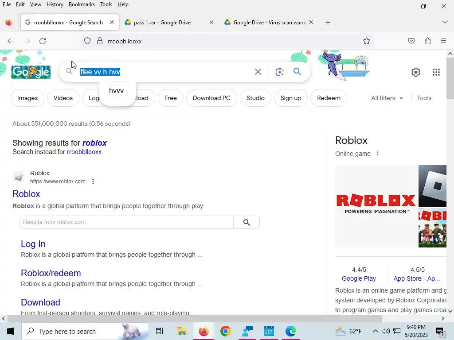Open the File menu

coord(6,4)
